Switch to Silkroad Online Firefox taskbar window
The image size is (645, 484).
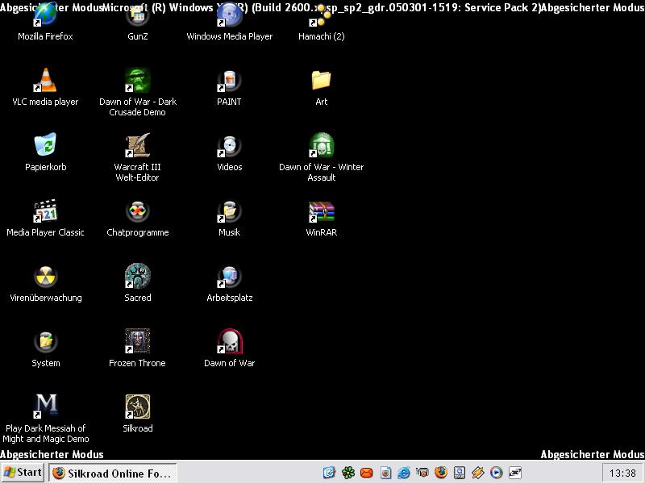pyautogui.click(x=112, y=473)
